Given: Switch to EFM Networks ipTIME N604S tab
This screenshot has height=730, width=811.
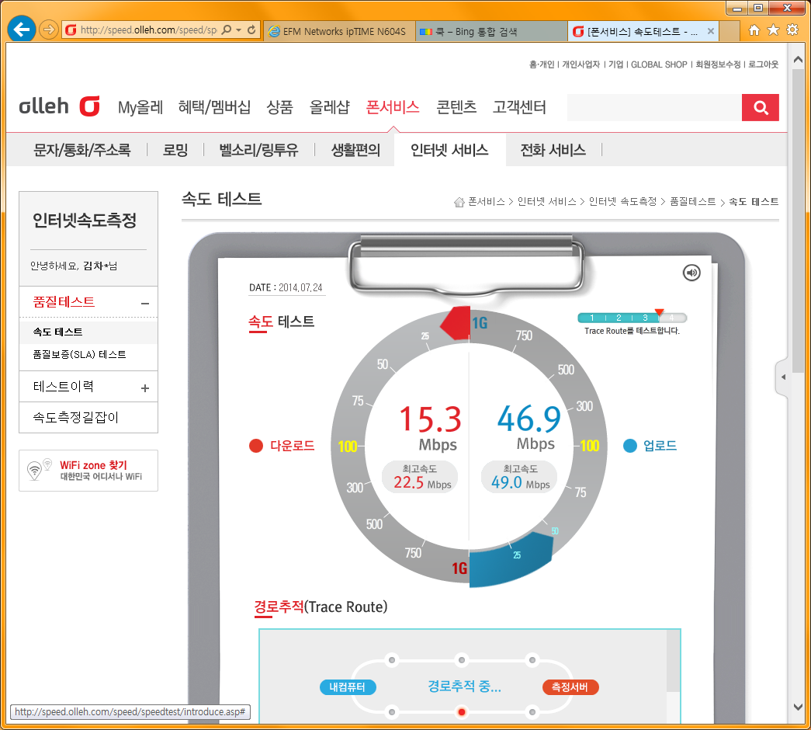Looking at the screenshot, I should (x=339, y=32).
